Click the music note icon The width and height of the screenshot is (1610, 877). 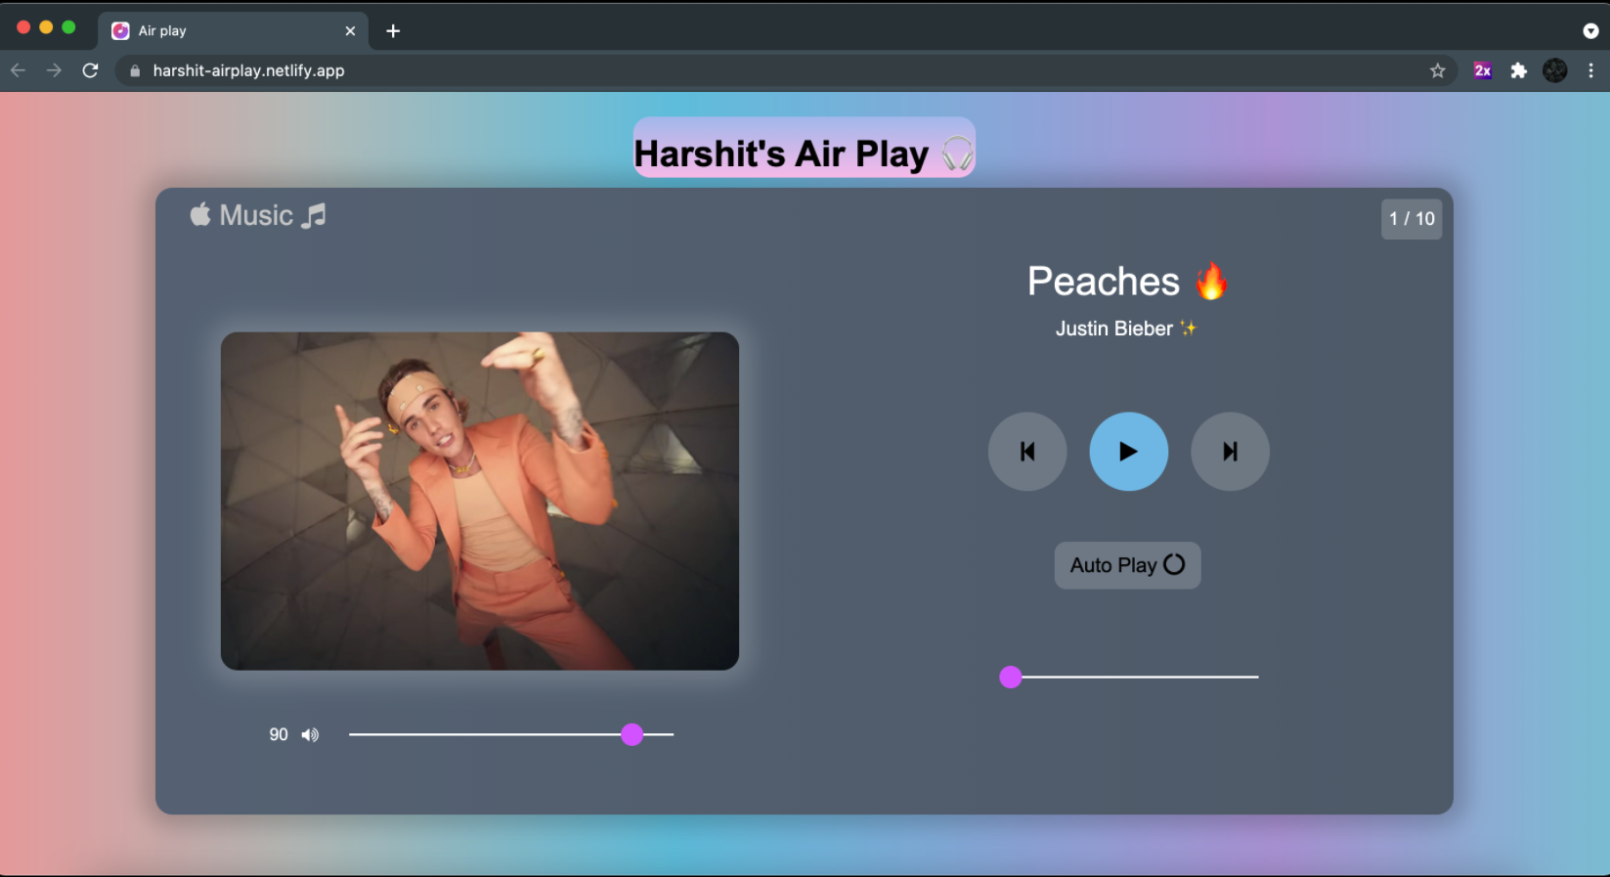[x=314, y=215]
